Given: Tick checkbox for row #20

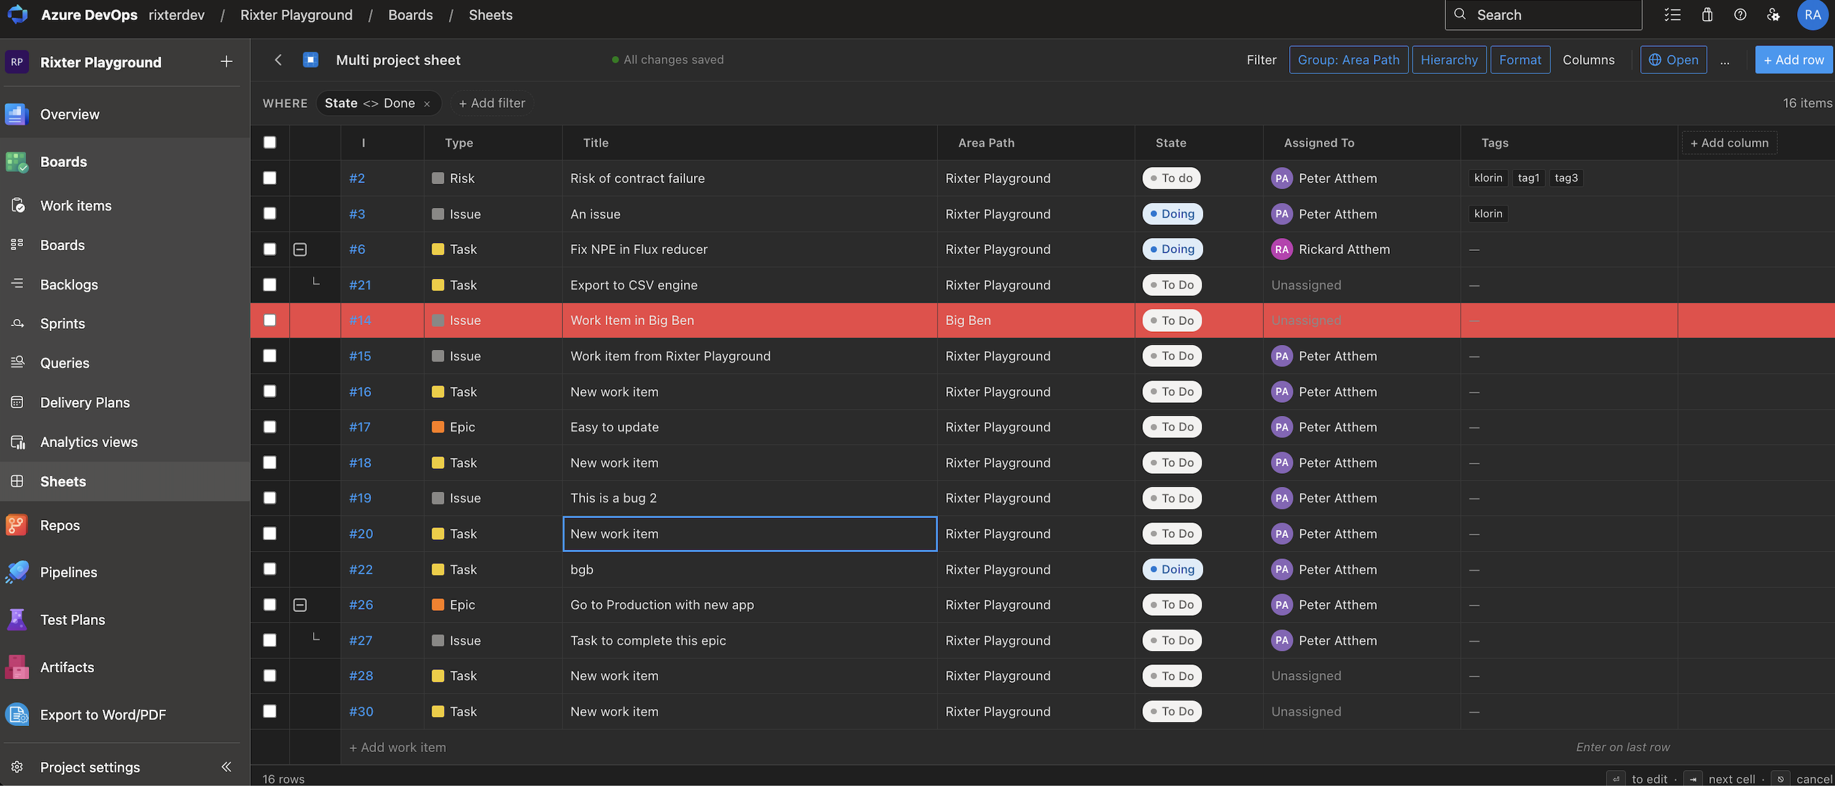Looking at the screenshot, I should (270, 534).
